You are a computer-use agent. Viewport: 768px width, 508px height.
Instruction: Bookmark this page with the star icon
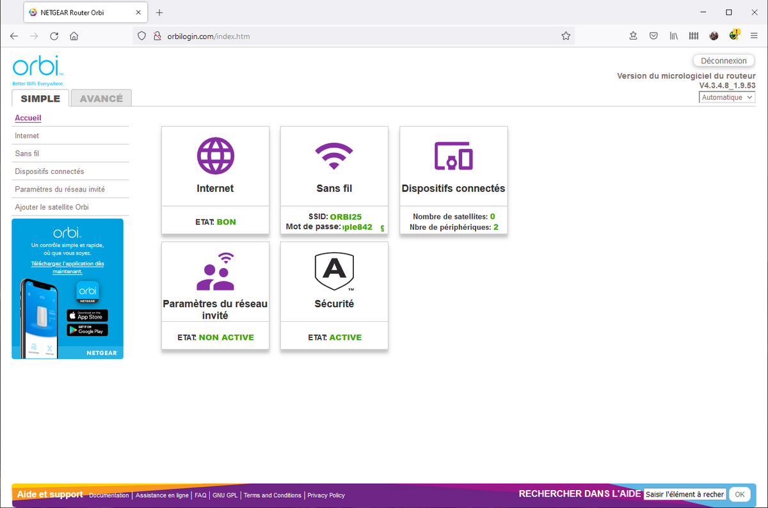tap(566, 36)
